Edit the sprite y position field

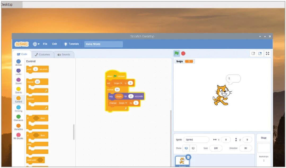(247, 140)
